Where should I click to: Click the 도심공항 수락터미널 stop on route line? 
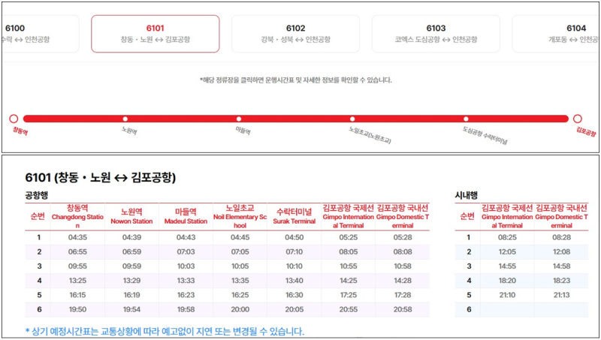tap(466, 119)
